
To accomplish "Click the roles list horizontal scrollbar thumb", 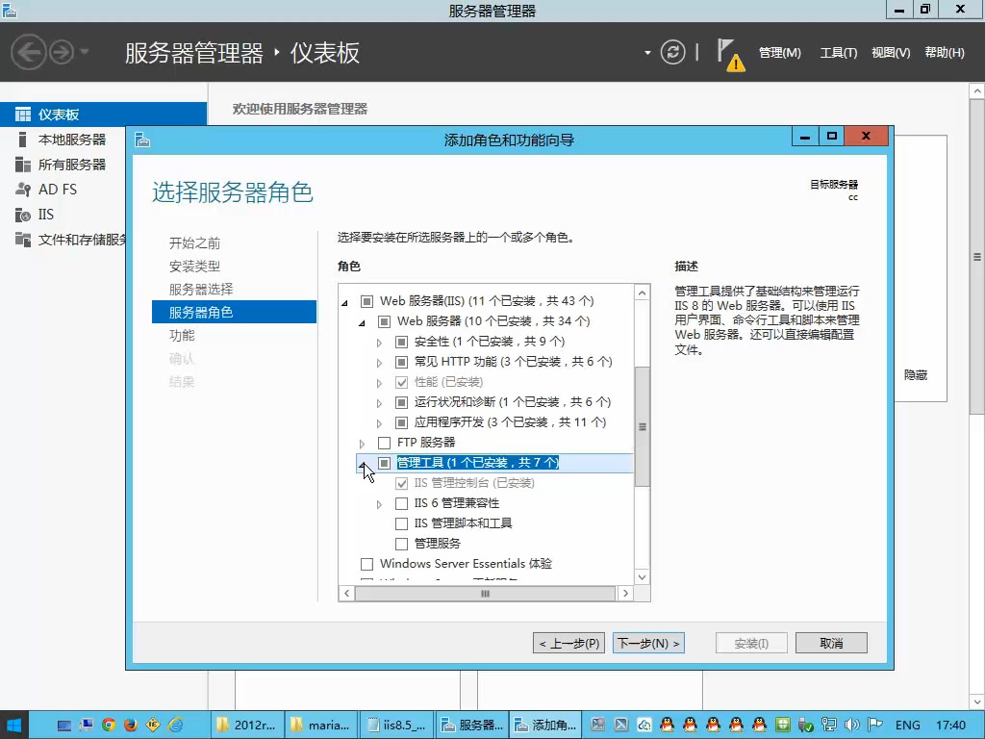I will (485, 593).
